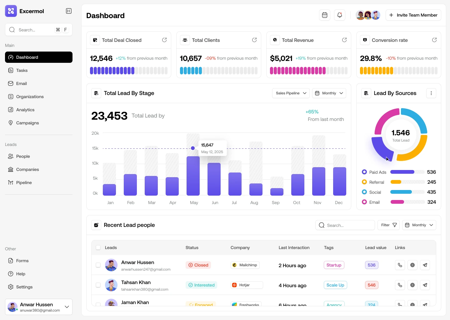This screenshot has width=450, height=320.
Task: Open notifications bell icon
Action: click(x=340, y=15)
